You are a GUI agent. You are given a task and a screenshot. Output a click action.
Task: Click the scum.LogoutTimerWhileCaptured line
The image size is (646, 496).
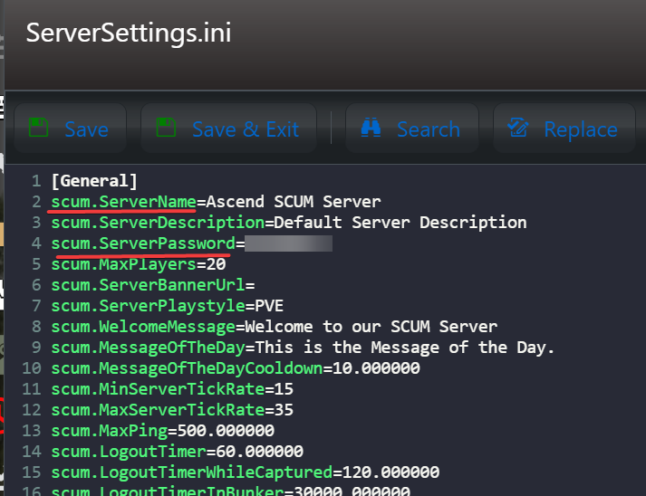point(246,472)
